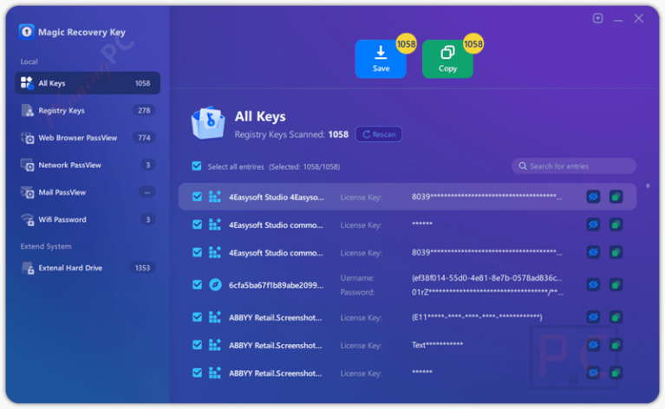Screen dimensions: 665x409
Task: Reveal the 6cfa5ba67f1b89abe2099... password
Action: coord(593,285)
